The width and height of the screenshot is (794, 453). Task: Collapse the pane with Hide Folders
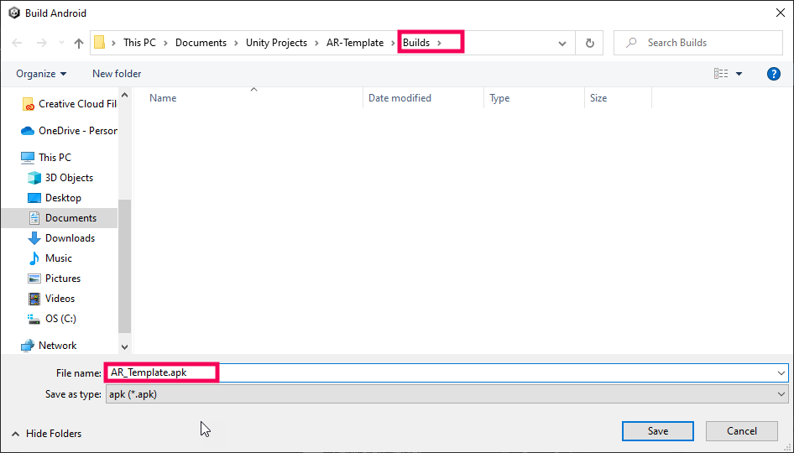click(x=47, y=434)
